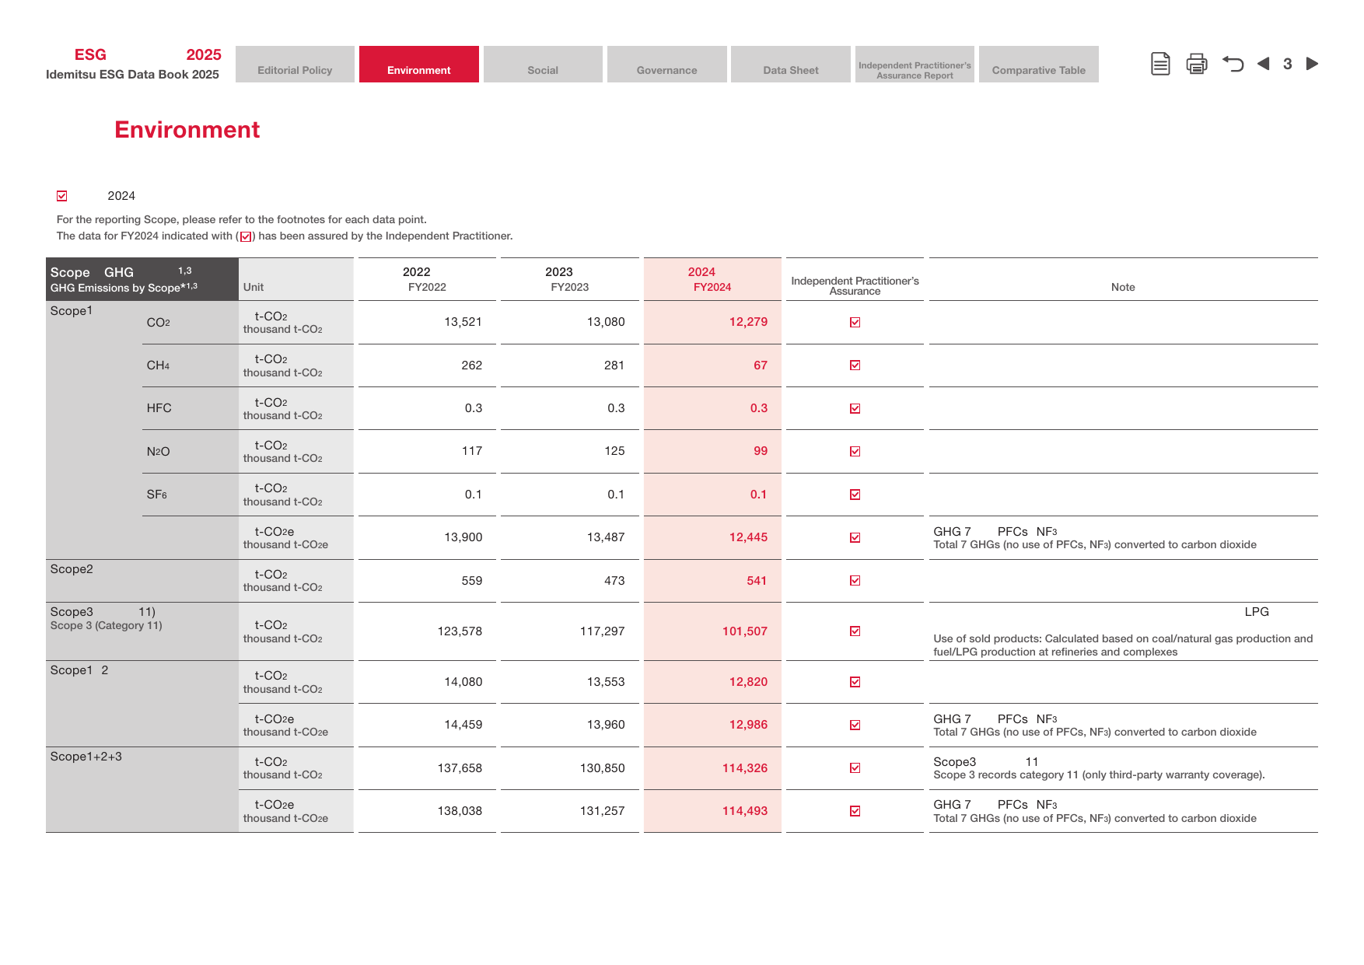Click the page number 3 indicator

point(1288,64)
